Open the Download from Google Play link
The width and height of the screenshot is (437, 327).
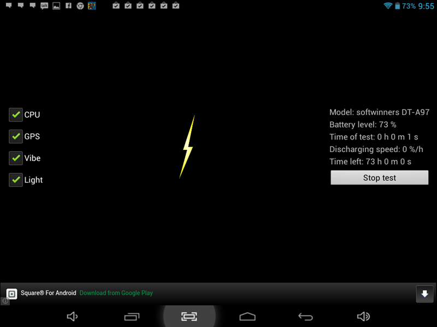pyautogui.click(x=116, y=293)
